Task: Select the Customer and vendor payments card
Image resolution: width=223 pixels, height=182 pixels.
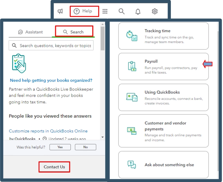Action: tap(163, 131)
